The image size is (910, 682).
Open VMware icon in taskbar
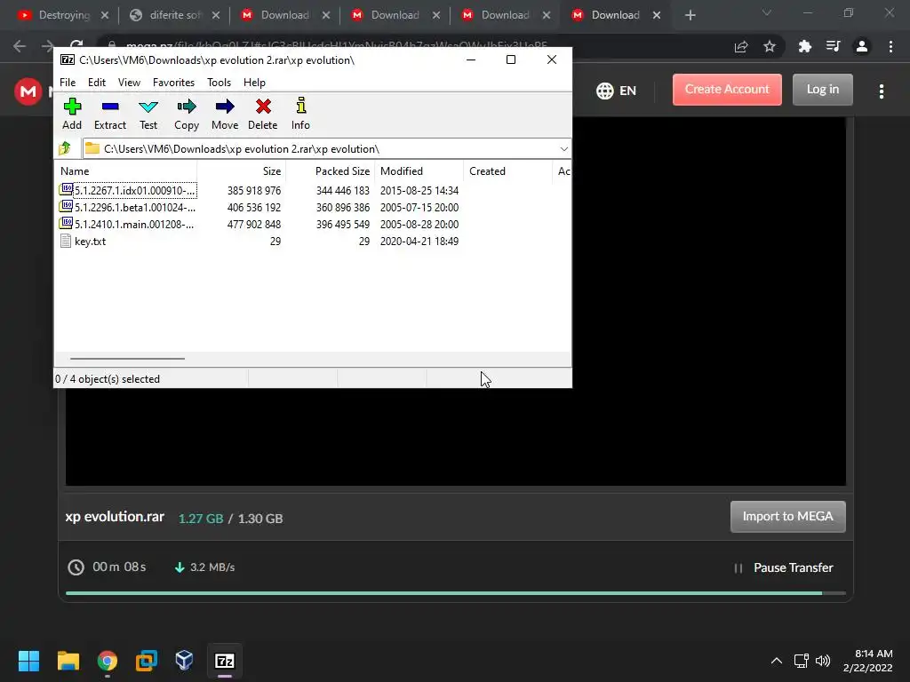click(147, 661)
